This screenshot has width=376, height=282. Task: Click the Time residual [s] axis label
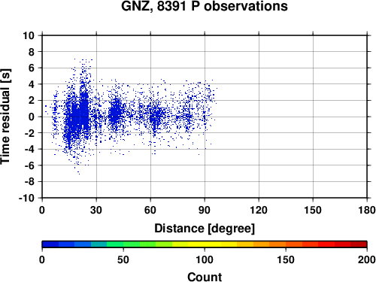point(5,117)
